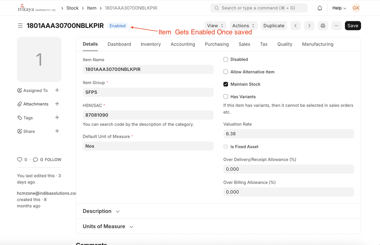Open the View dropdown
The width and height of the screenshot is (380, 245).
[215, 26]
